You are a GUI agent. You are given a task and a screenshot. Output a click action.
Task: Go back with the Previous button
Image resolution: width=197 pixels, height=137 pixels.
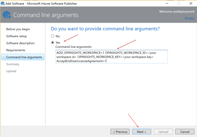pos(120,132)
